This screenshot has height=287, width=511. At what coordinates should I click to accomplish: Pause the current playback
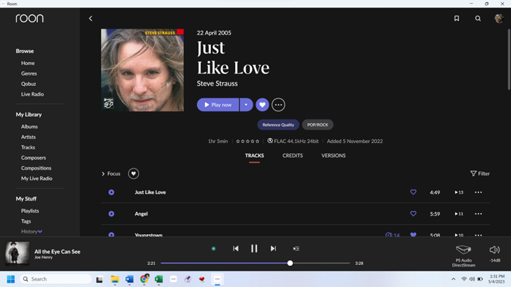(254, 248)
